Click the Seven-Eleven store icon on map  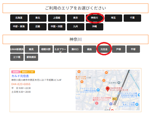pos(139,95)
